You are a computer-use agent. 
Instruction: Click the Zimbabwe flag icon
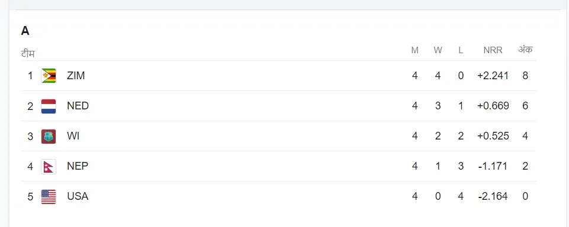click(49, 76)
